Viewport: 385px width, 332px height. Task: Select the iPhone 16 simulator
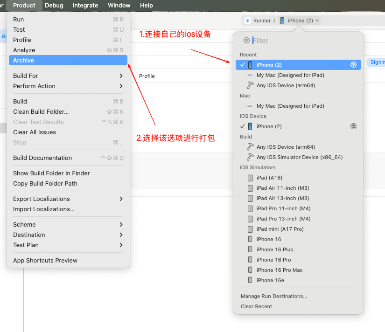pyautogui.click(x=298, y=239)
